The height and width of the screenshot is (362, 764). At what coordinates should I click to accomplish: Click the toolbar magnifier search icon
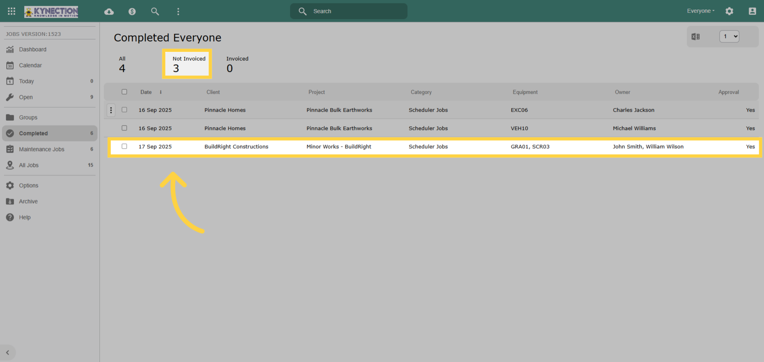[x=155, y=11]
